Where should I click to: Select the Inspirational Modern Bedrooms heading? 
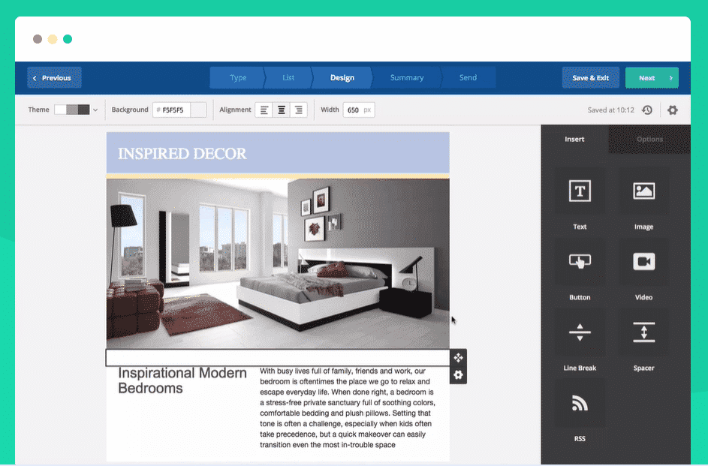(182, 380)
